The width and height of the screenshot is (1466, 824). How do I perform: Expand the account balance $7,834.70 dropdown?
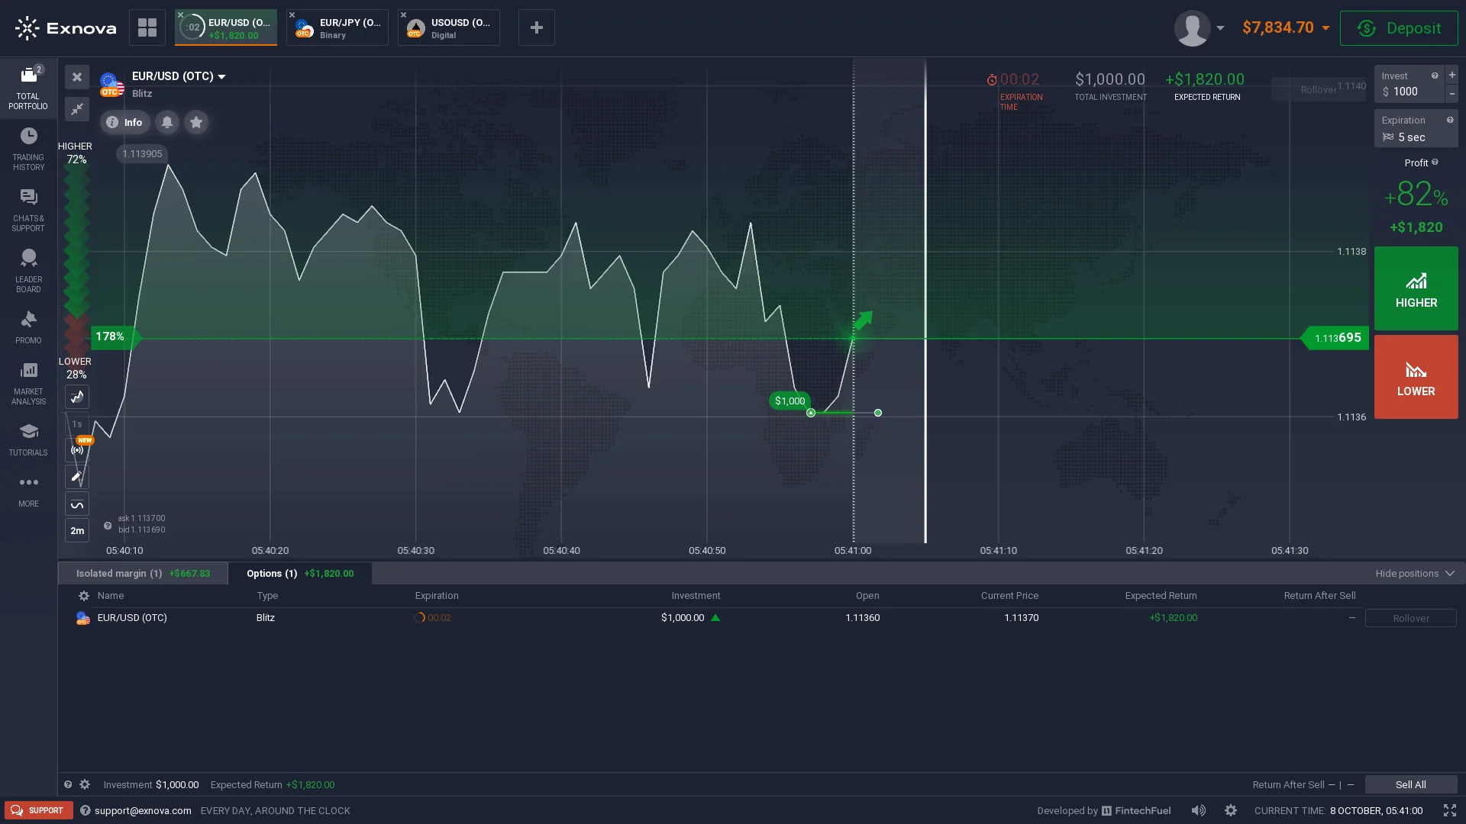[x=1286, y=27]
